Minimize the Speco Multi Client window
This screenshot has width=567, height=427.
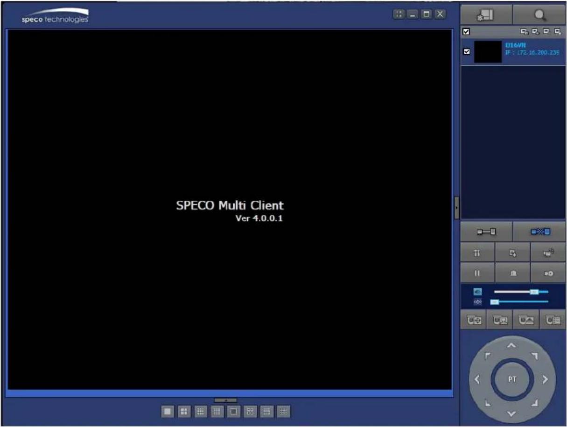click(x=413, y=14)
